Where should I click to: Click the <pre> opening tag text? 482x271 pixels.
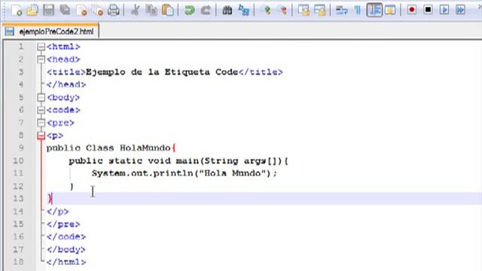[x=60, y=123]
